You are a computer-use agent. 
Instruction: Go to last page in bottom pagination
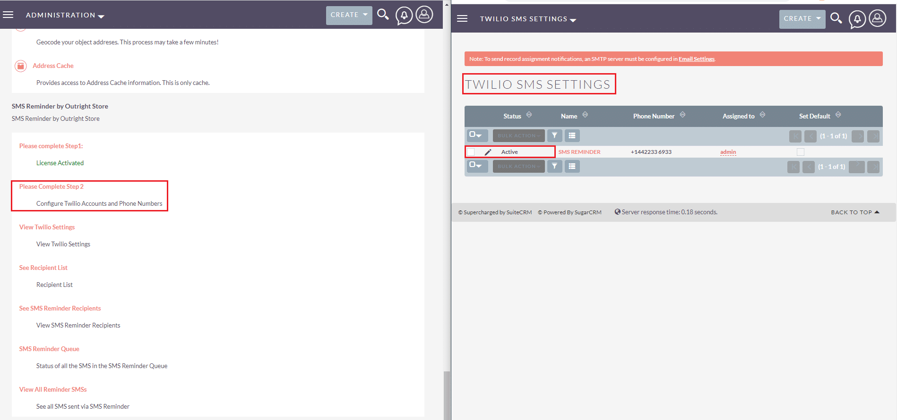coord(873,167)
